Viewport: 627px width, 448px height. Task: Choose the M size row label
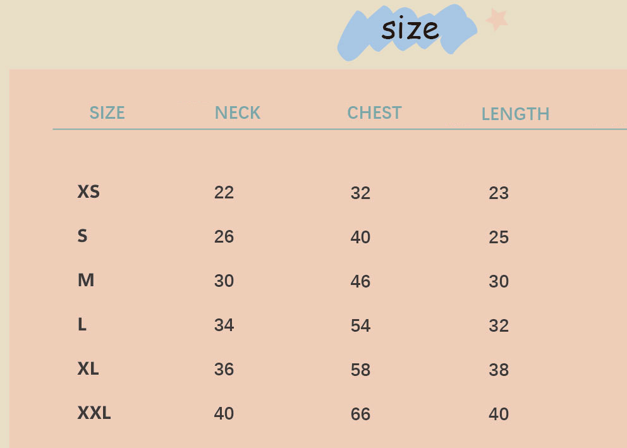(x=86, y=280)
